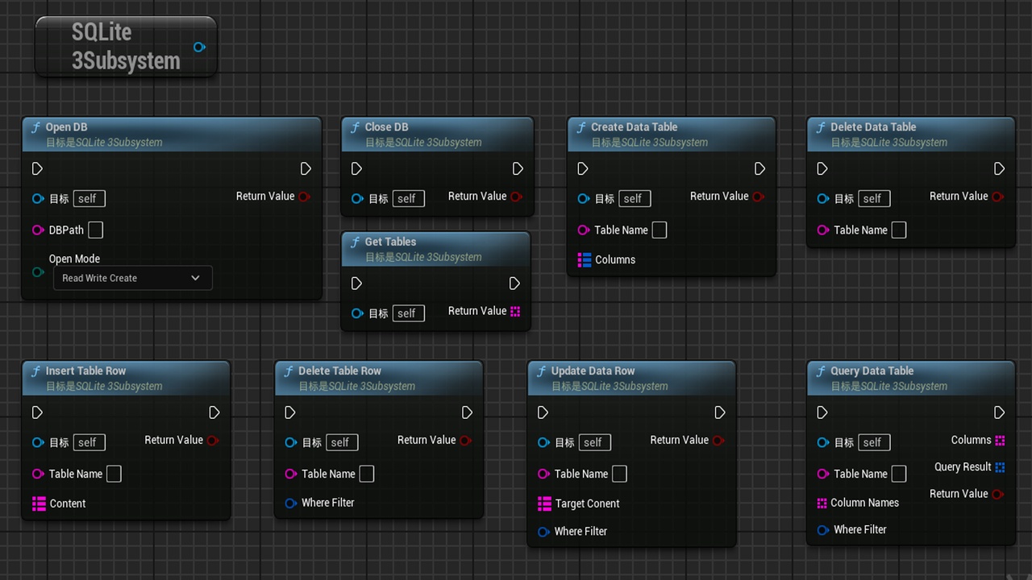This screenshot has height=580, width=1032.
Task: Select the Get Tables node header
Action: [436, 250]
